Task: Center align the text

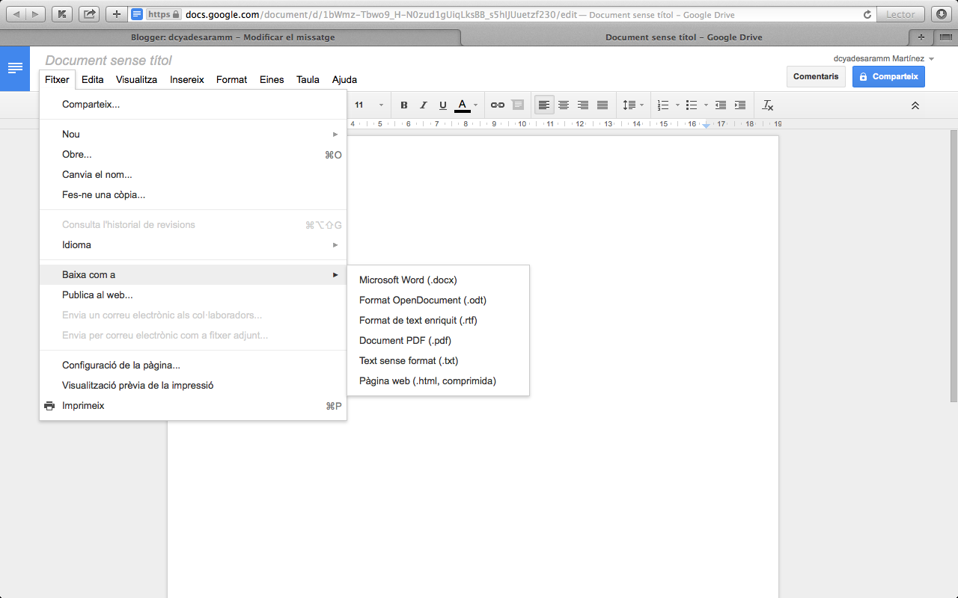Action: (564, 105)
